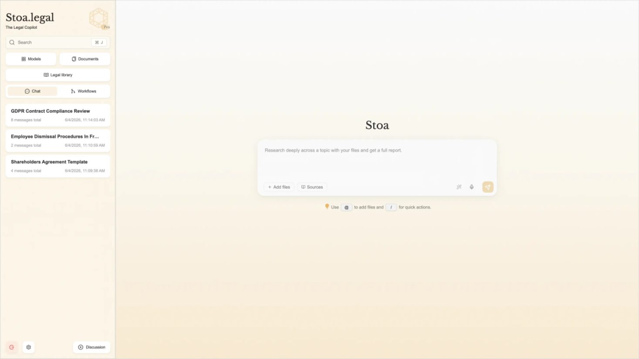Image resolution: width=639 pixels, height=359 pixels.
Task: Open Shareholders Agreement Template chat
Action: click(x=58, y=166)
